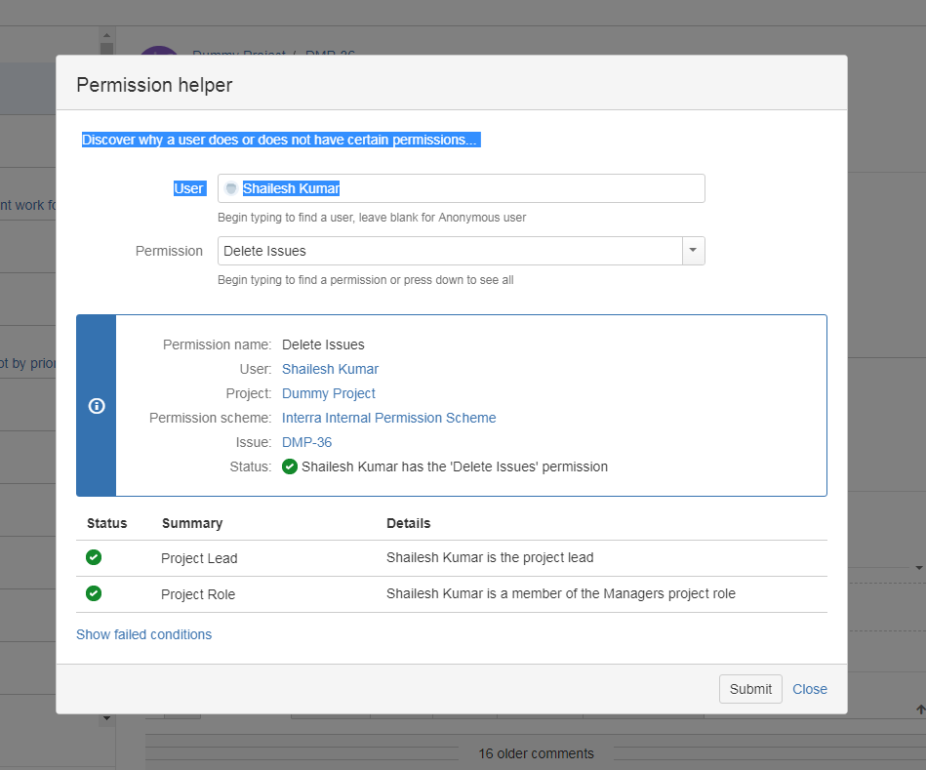Click the Summary column header
Image resolution: width=926 pixels, height=770 pixels.
click(192, 523)
